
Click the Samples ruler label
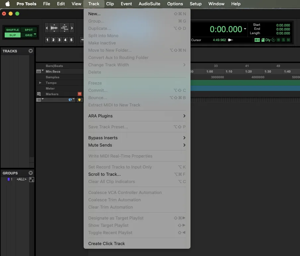tap(52, 77)
